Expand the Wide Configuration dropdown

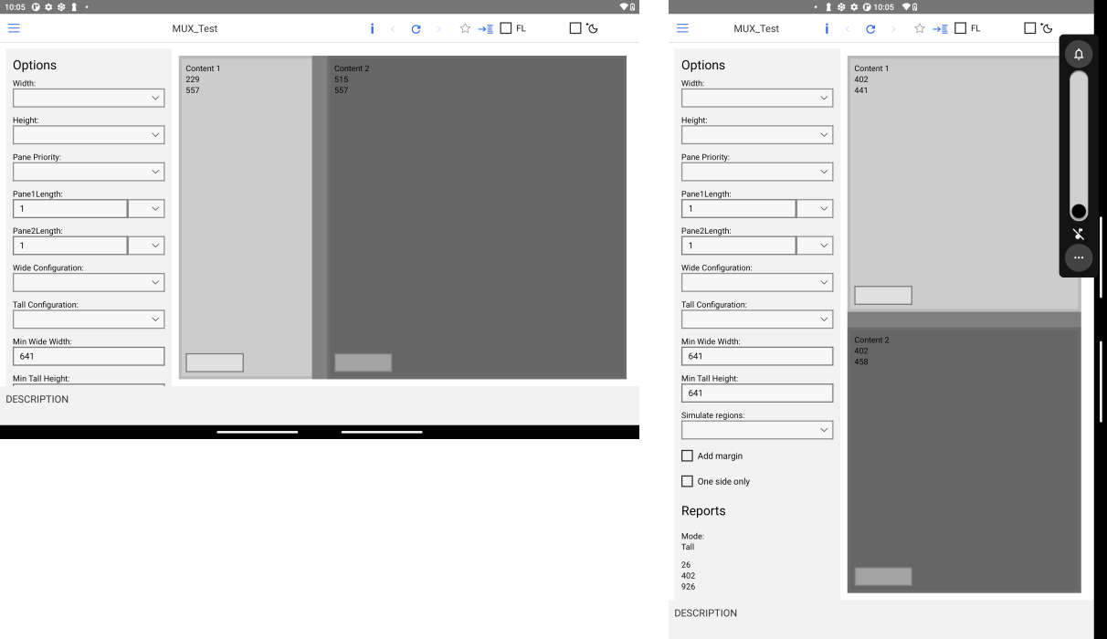coord(89,282)
